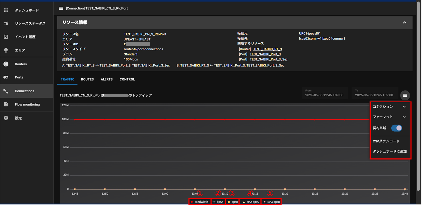This screenshot has height=205, width=422.
Task: Collapse the リソース情報 panel
Action: pos(404,23)
